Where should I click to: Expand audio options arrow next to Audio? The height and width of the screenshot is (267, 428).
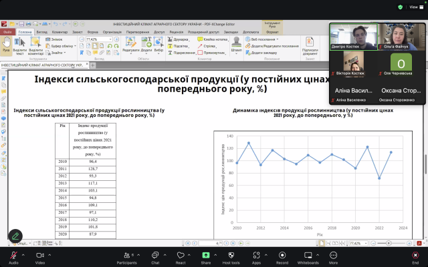[x=24, y=254]
